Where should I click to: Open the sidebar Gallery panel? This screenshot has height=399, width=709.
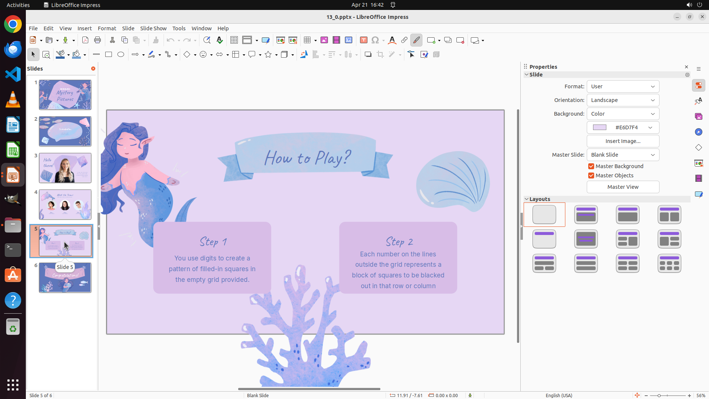coord(698,117)
